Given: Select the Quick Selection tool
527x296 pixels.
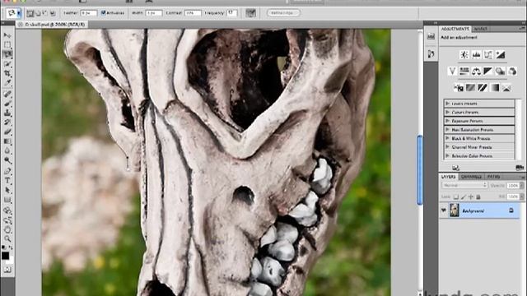Looking at the screenshot, I should pyautogui.click(x=7, y=64).
